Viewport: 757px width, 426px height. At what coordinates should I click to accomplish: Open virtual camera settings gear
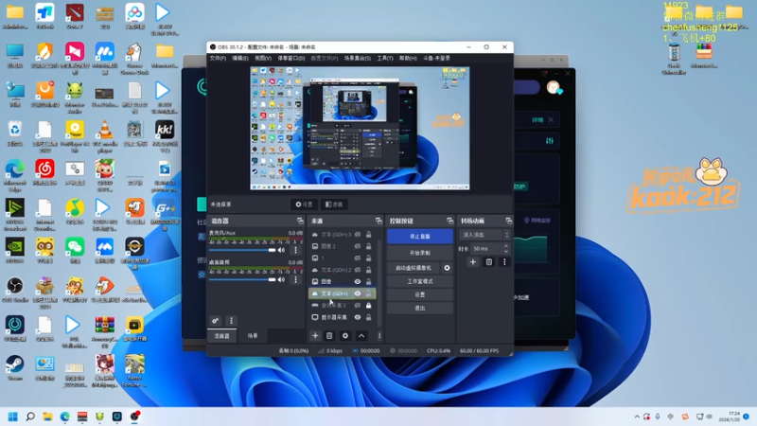pyautogui.click(x=447, y=268)
